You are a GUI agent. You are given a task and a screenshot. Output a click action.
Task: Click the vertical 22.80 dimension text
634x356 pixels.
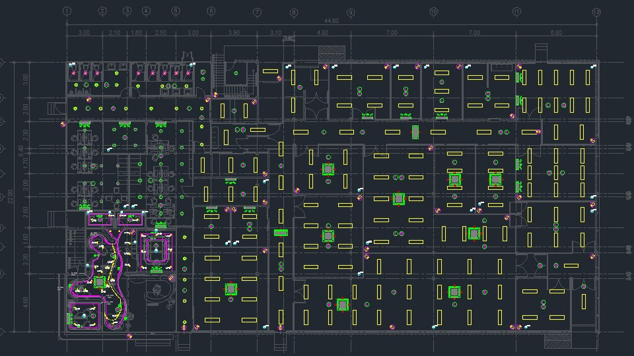click(9, 197)
